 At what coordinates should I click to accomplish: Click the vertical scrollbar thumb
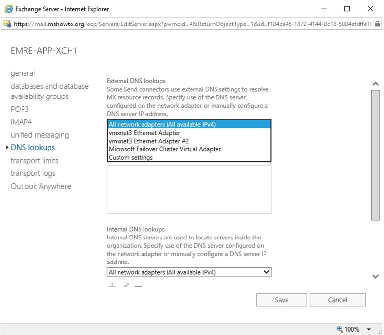tap(375, 155)
